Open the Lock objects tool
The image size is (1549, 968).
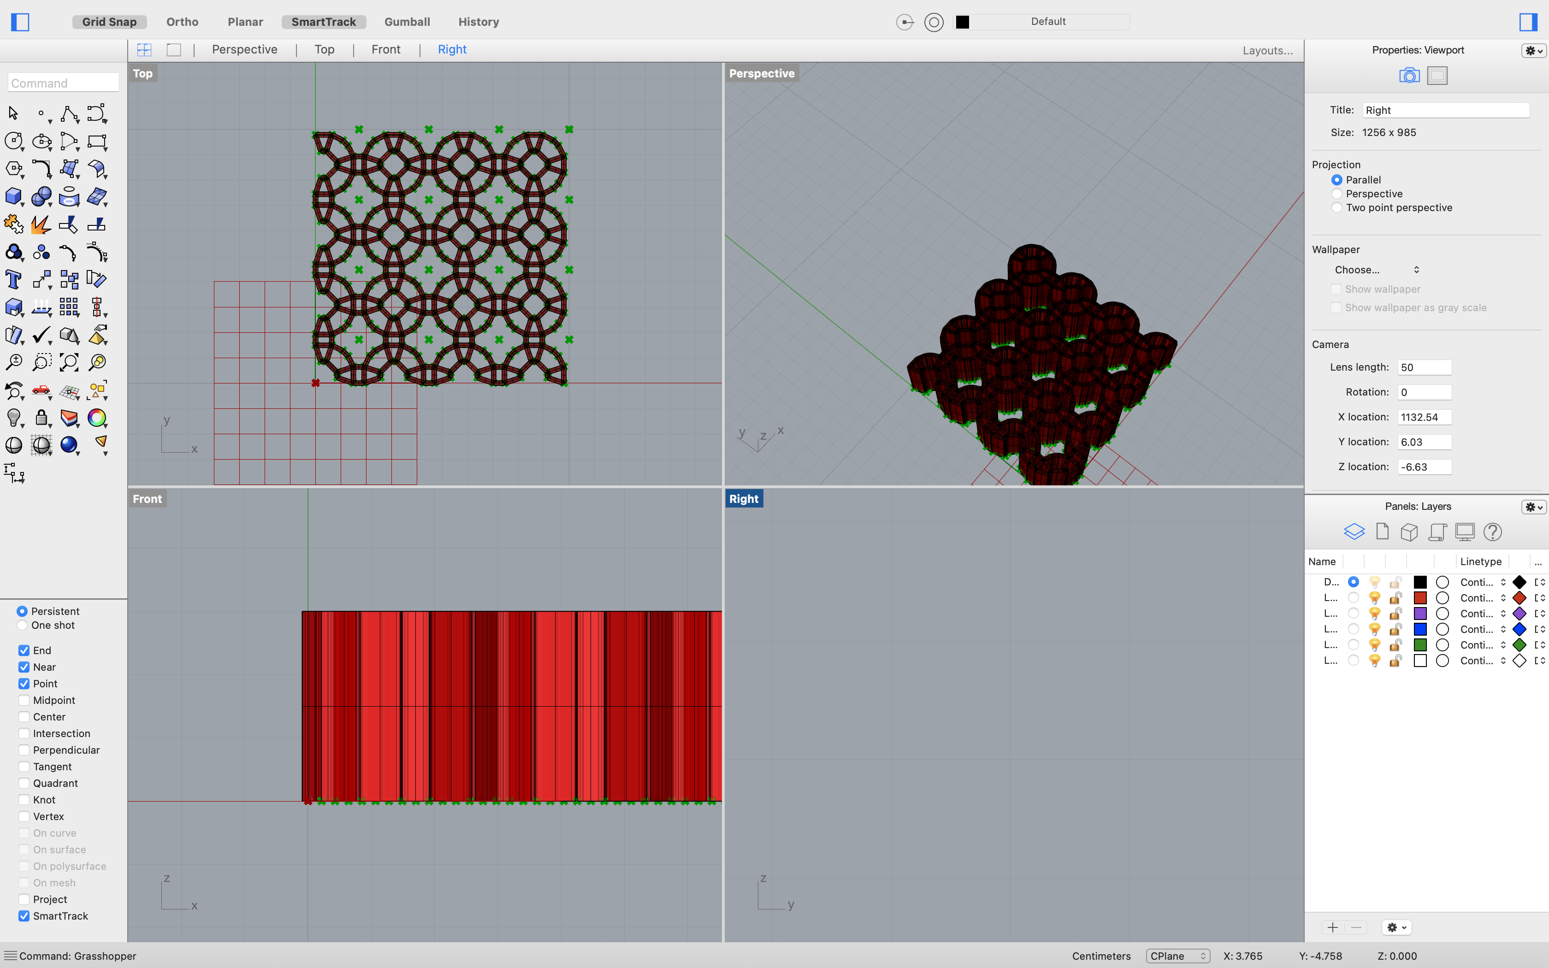[x=41, y=418]
